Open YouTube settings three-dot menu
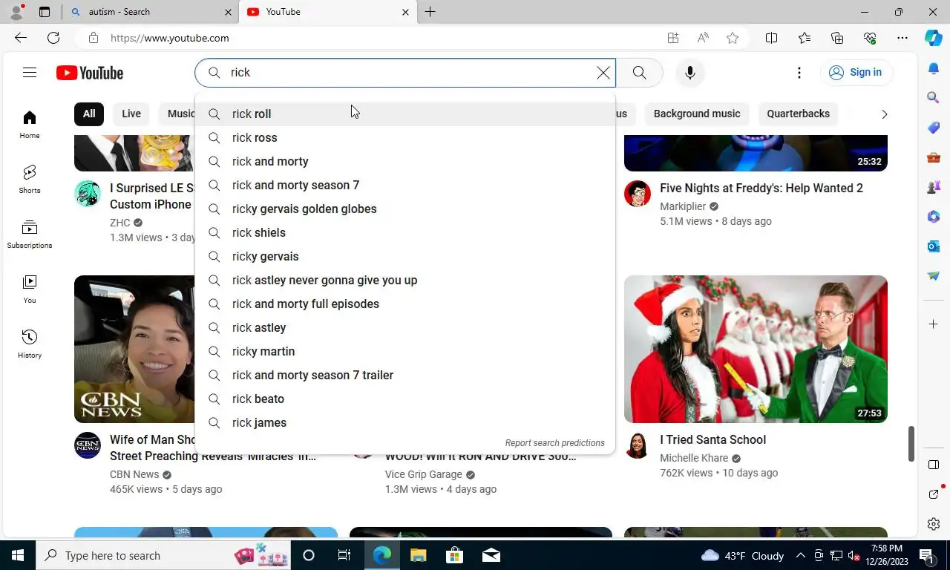 point(799,73)
